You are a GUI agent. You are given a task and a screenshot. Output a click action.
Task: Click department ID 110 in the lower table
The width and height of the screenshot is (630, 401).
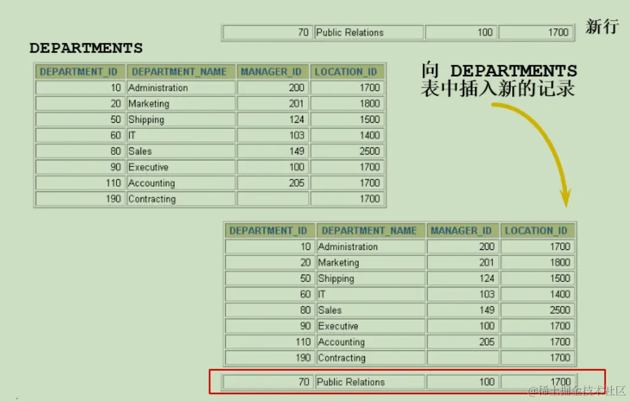(304, 342)
